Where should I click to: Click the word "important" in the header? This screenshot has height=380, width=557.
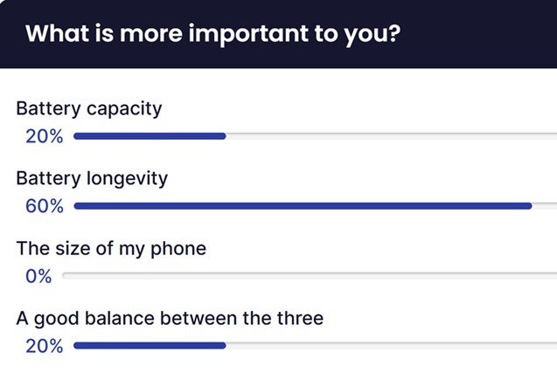[x=248, y=34]
